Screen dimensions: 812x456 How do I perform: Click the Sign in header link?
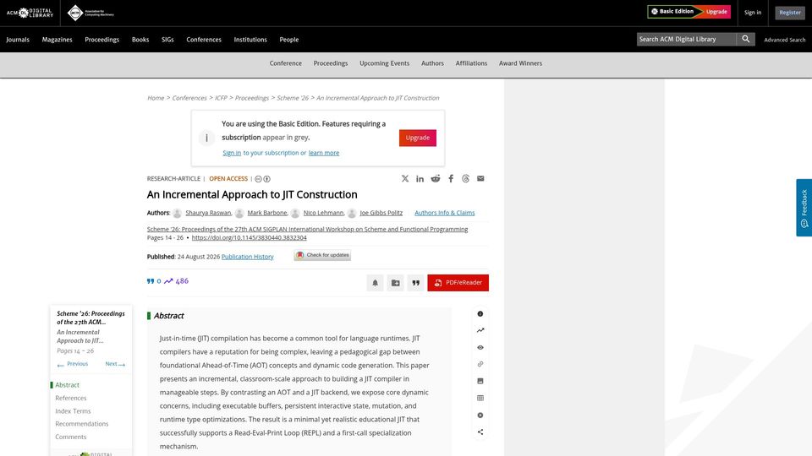click(x=753, y=13)
